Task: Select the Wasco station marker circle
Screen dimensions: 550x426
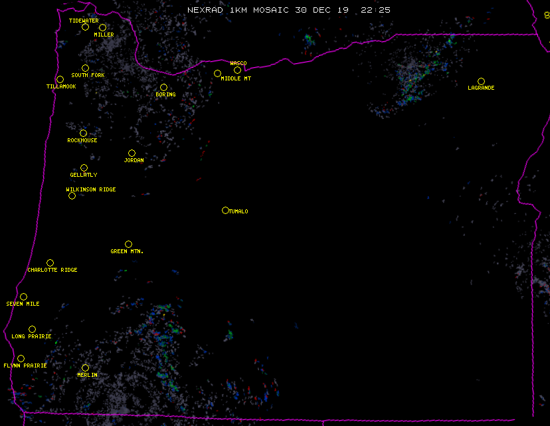Action: [x=237, y=70]
